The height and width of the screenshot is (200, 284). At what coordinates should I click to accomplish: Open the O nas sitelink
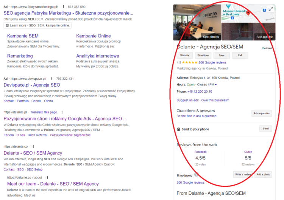click(x=21, y=135)
